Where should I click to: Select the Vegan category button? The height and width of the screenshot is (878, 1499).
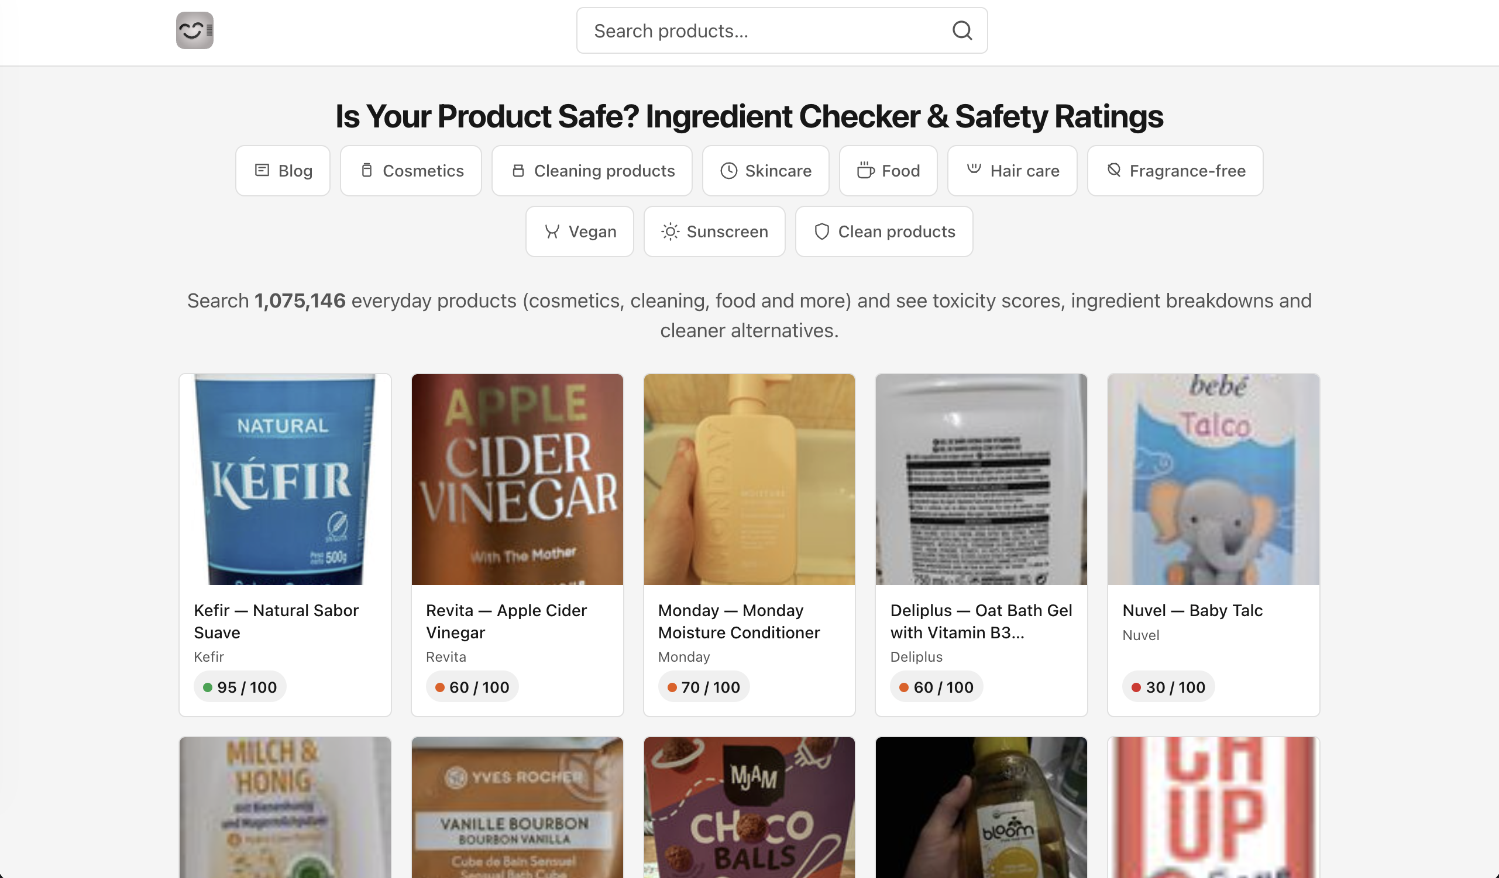[579, 231]
